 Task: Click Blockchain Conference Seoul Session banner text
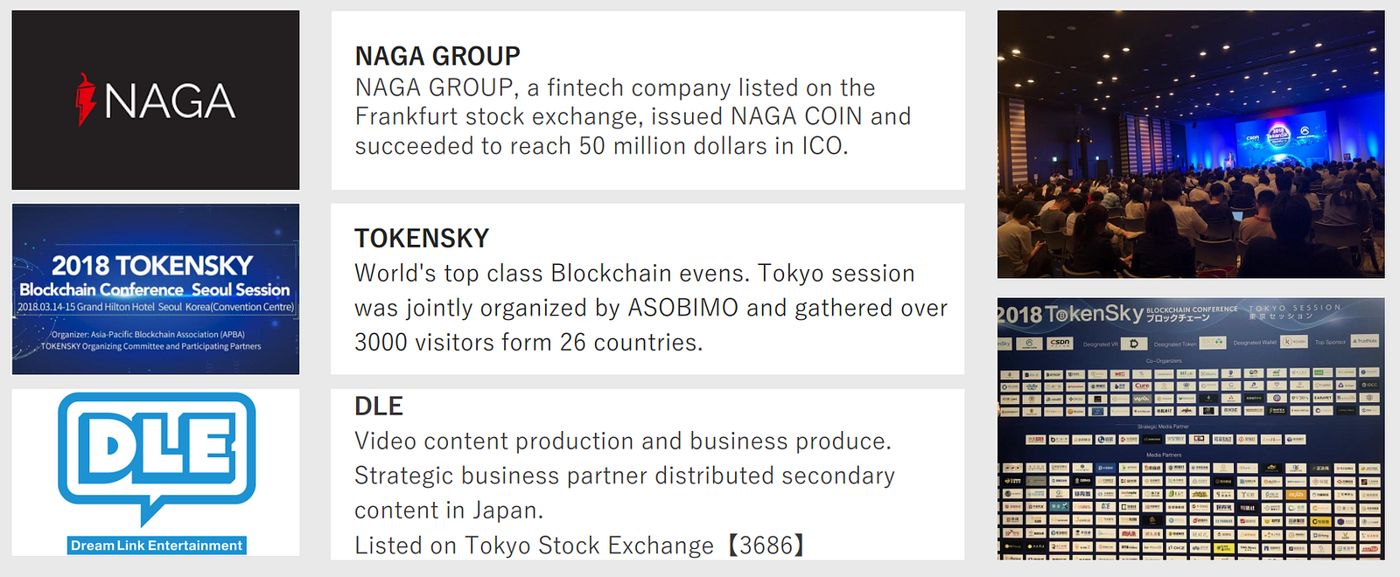[x=155, y=289]
